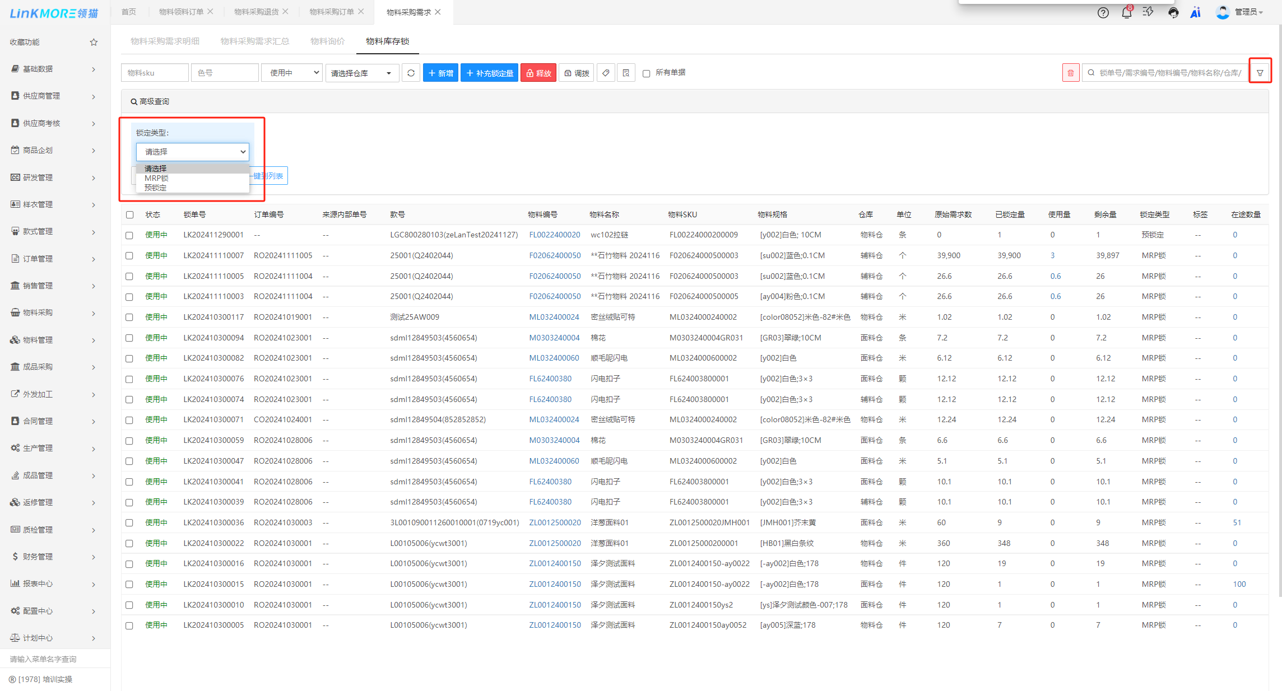Switch to the 物料询价 tab
This screenshot has width=1282, height=691.
coord(327,41)
